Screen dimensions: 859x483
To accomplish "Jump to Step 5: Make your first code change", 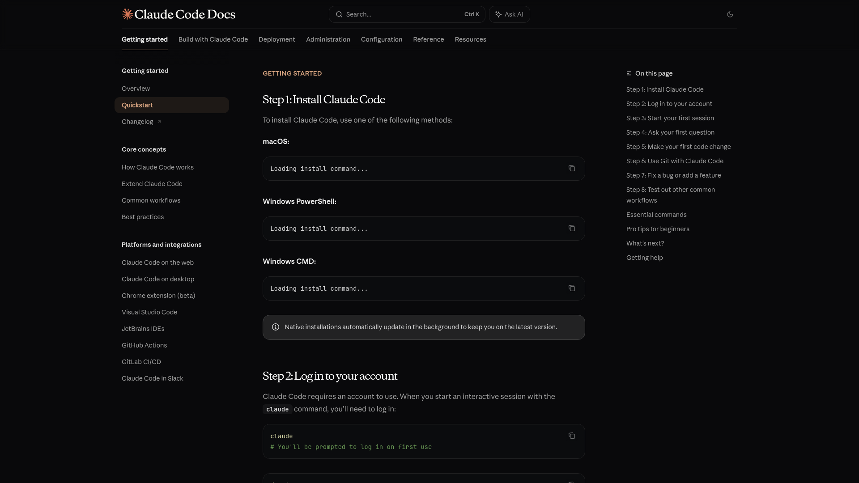I will [678, 147].
